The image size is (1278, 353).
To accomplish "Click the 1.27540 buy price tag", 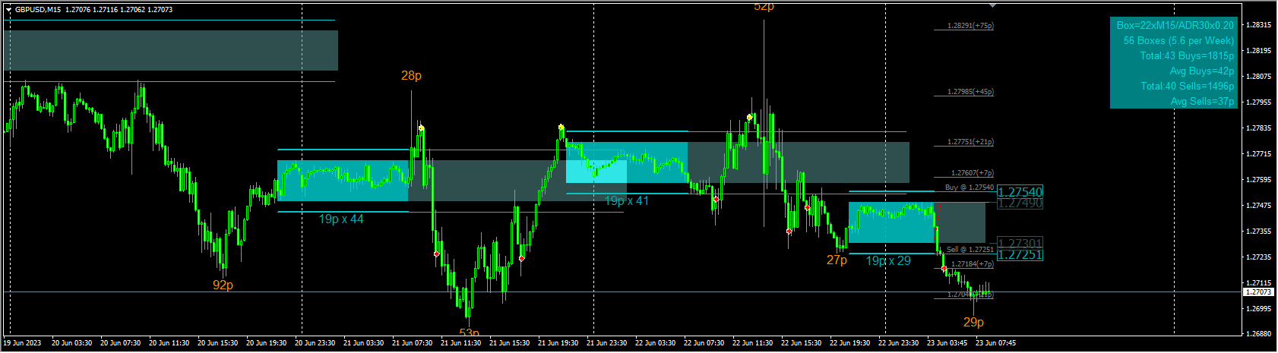I will [x=1020, y=192].
